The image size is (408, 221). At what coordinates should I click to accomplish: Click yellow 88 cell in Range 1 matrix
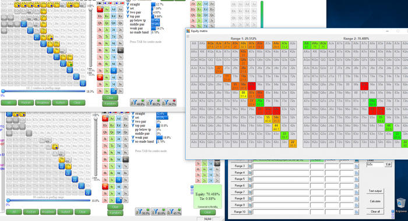(243, 94)
